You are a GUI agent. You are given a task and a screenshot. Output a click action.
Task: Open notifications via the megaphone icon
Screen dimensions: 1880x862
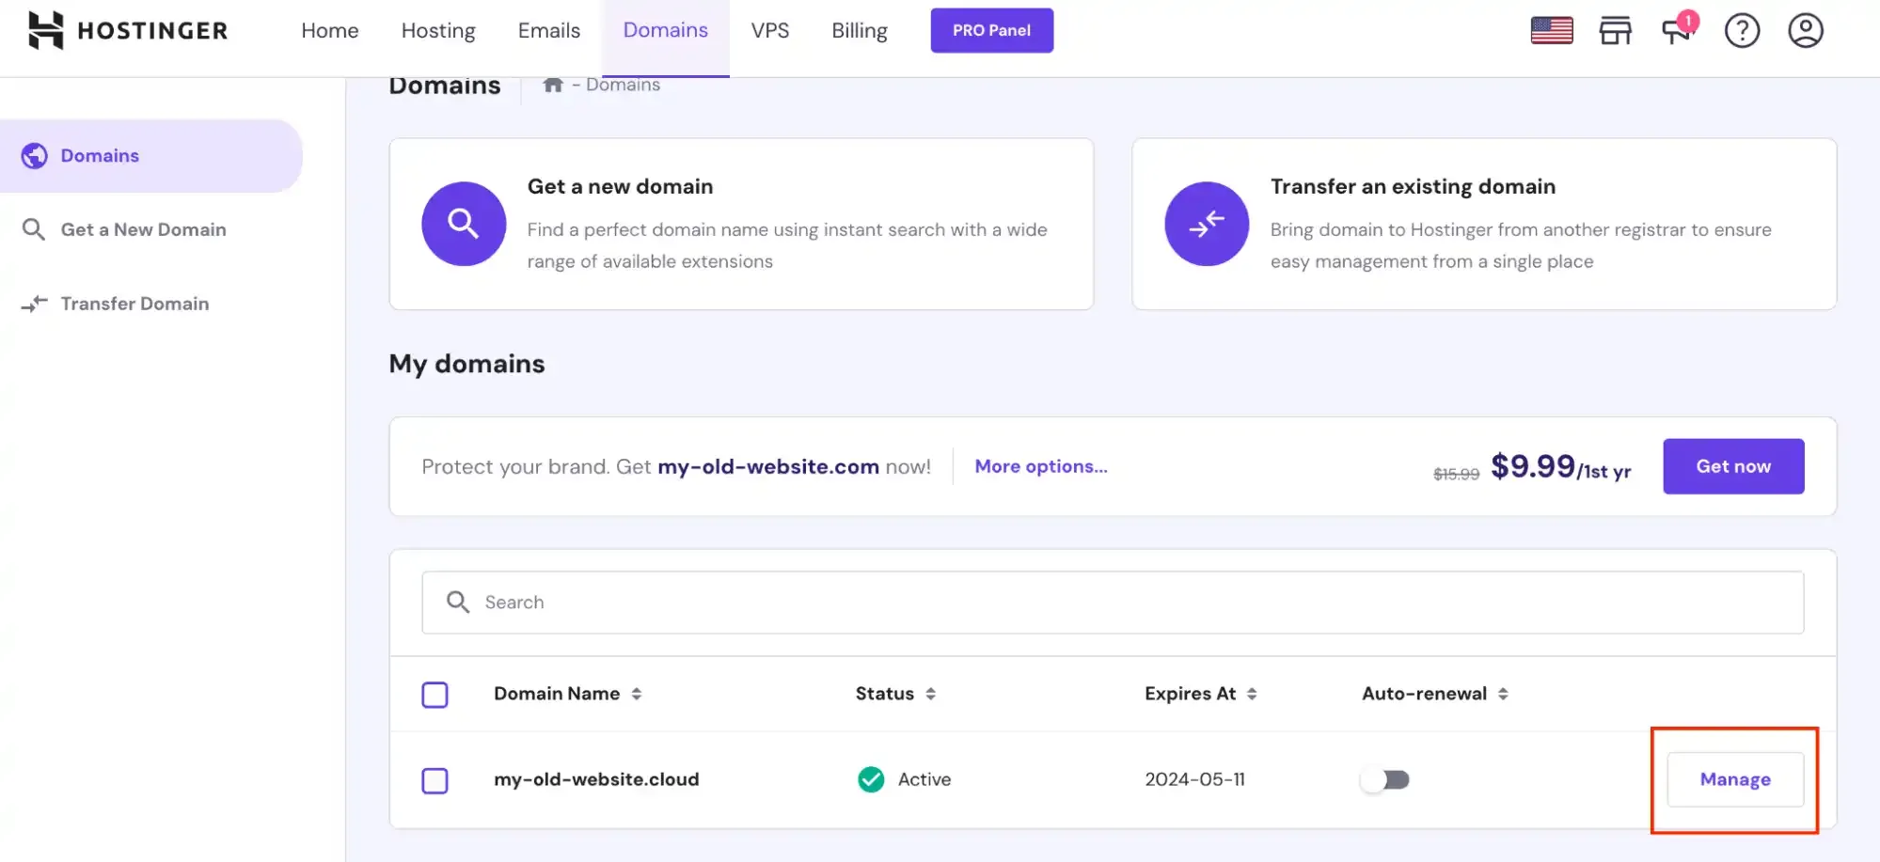[x=1678, y=32]
